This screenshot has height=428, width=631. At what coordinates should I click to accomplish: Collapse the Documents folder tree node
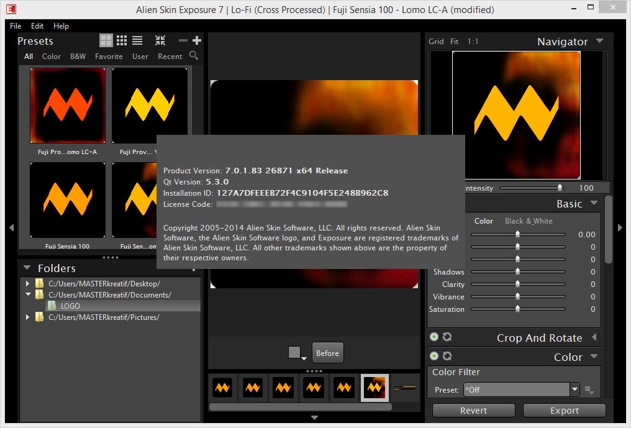point(28,294)
